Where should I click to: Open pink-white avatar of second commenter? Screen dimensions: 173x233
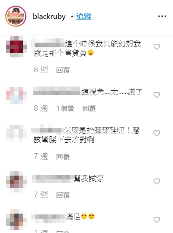tap(16, 95)
